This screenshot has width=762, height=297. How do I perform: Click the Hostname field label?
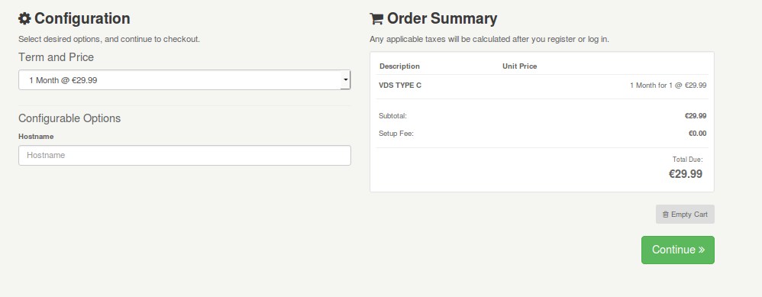36,137
